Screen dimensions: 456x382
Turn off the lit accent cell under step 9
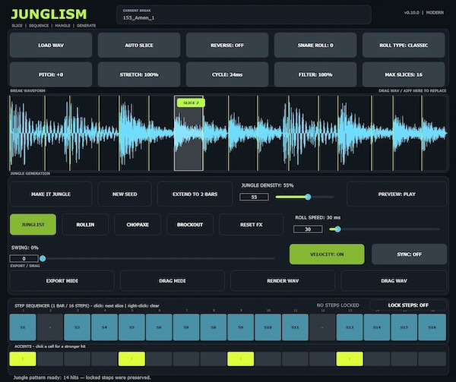240,358
